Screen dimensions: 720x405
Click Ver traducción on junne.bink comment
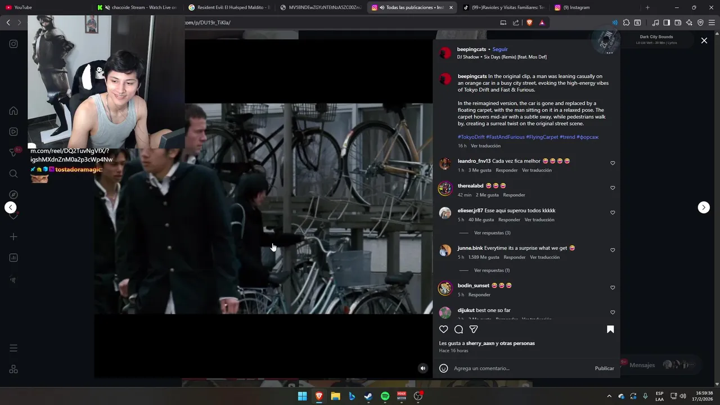coord(544,257)
